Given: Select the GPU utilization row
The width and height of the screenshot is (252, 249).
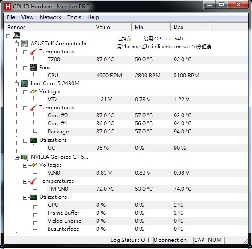Looking at the screenshot, I should click(147, 205).
